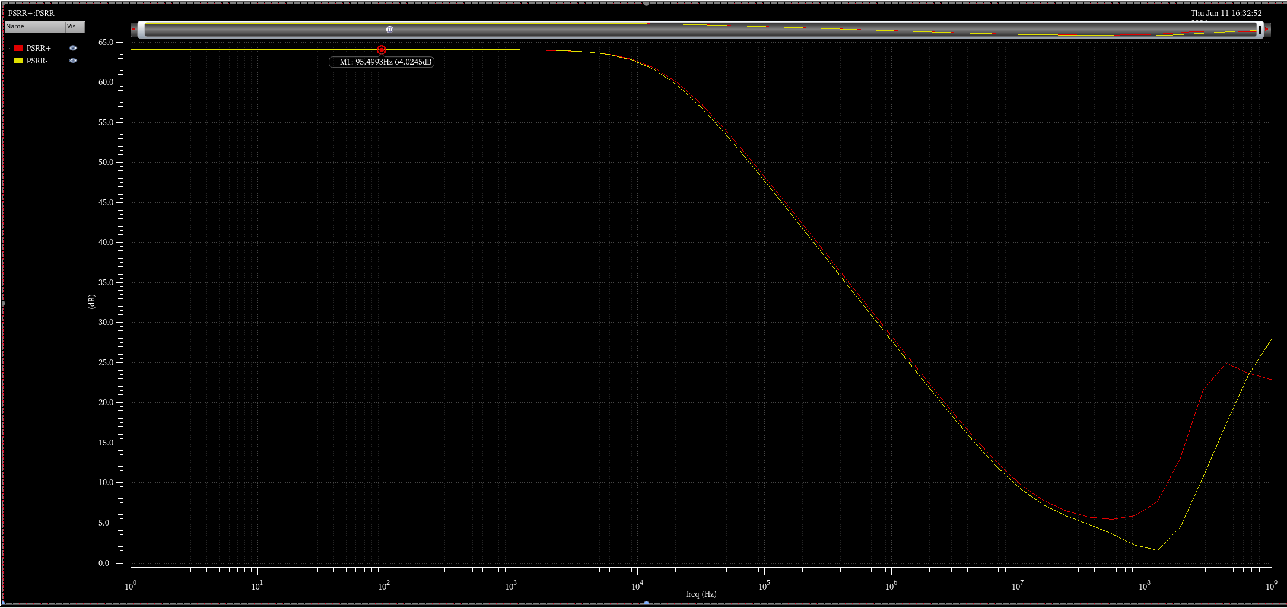
Task: Grab the right handle of the zoom scrollbar
Action: pyautogui.click(x=1259, y=29)
